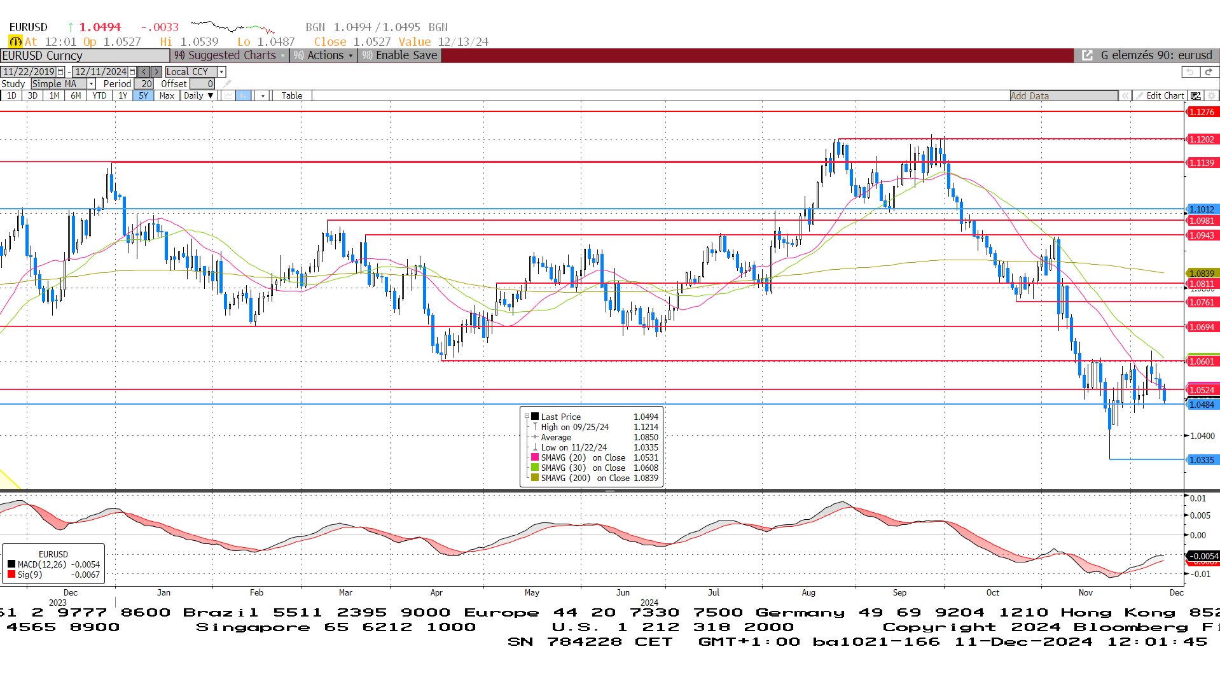This screenshot has width=1220, height=677.
Task: Open the Local CCY currency dropdown
Action: (x=221, y=72)
